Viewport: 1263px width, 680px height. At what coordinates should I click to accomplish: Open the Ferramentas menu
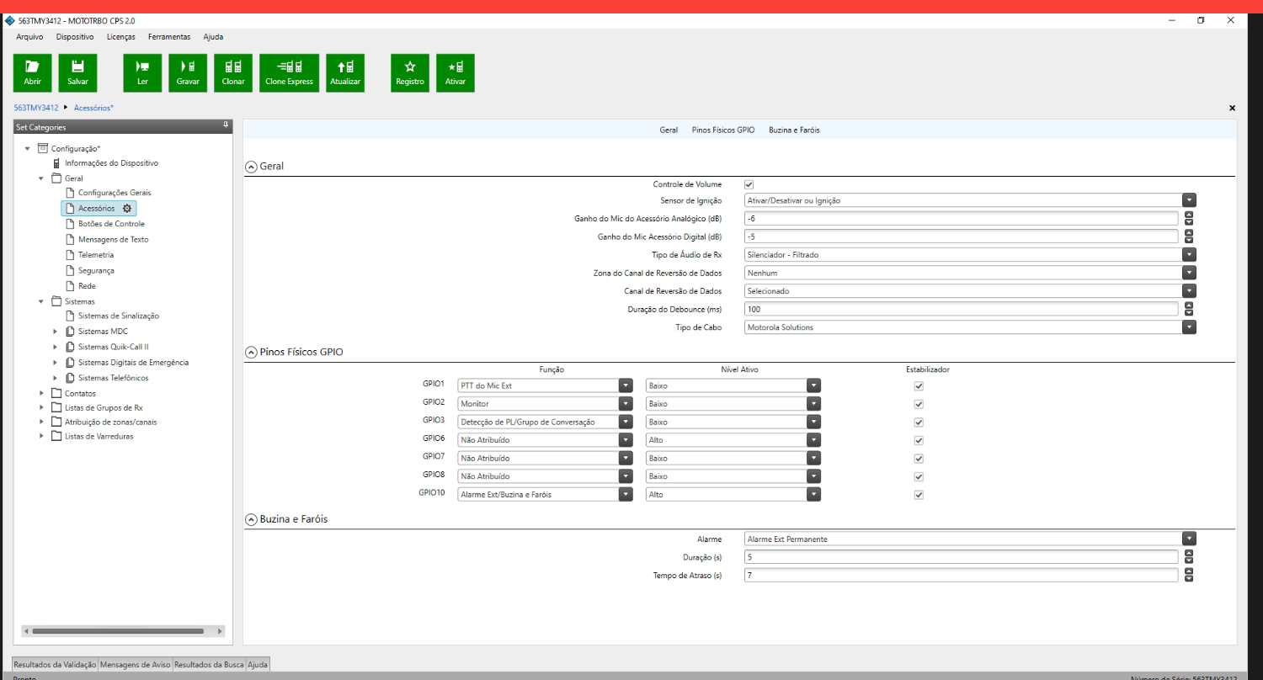pos(169,37)
